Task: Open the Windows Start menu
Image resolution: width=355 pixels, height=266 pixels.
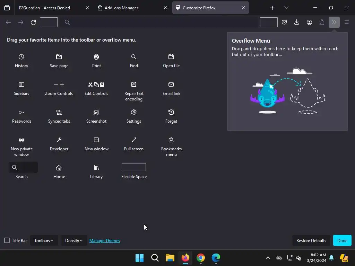Action: pos(139,258)
